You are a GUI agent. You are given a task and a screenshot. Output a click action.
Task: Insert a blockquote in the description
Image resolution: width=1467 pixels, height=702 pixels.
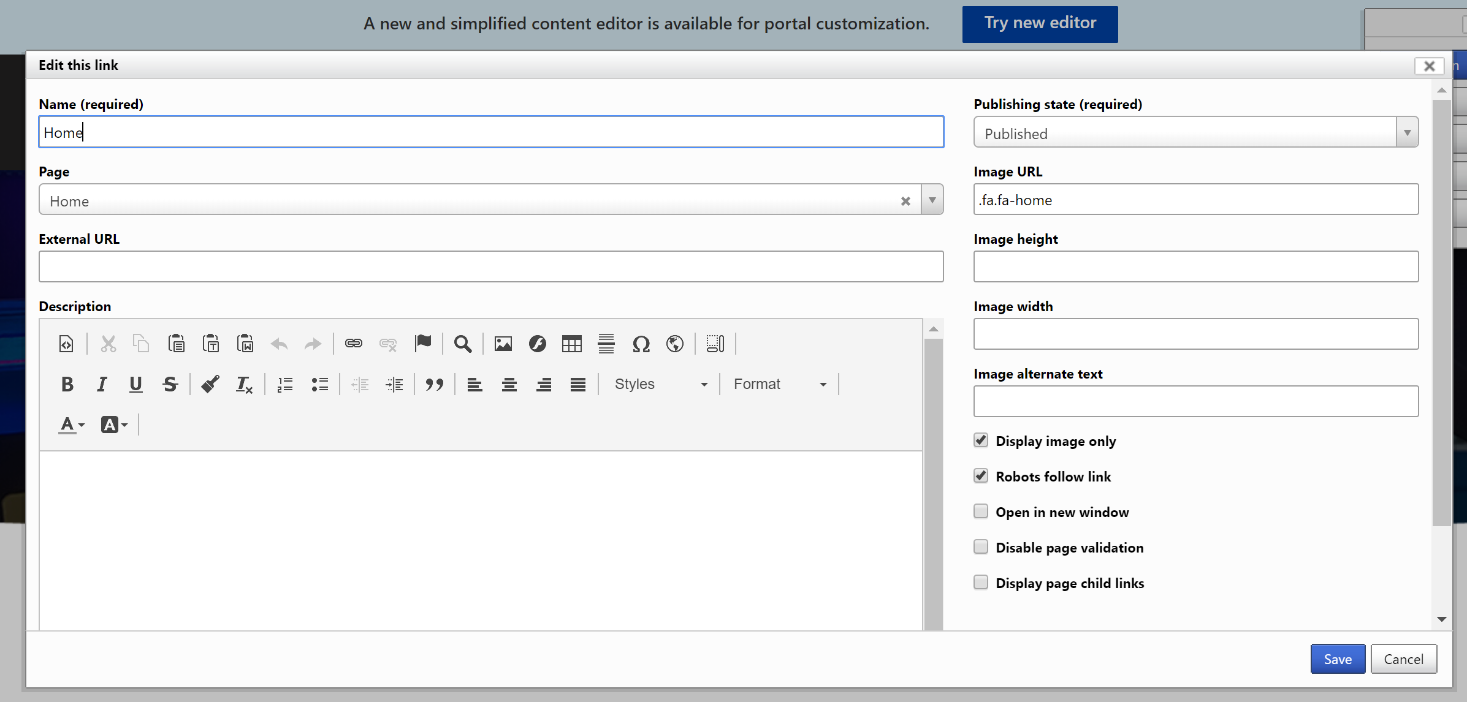pyautogui.click(x=435, y=384)
